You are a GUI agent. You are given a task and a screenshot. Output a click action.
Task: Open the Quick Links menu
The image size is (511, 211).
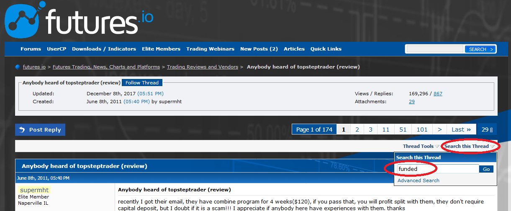tap(326, 49)
